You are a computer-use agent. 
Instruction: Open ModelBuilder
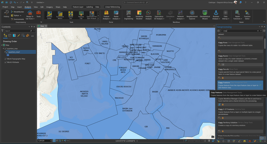pos(17,12)
